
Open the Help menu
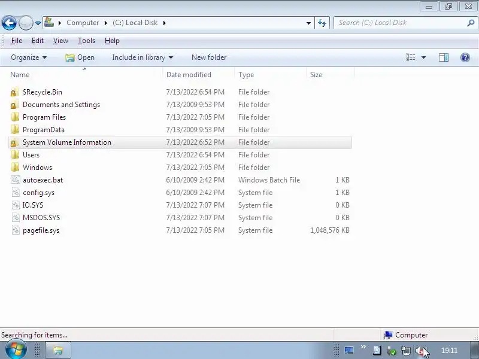point(112,41)
